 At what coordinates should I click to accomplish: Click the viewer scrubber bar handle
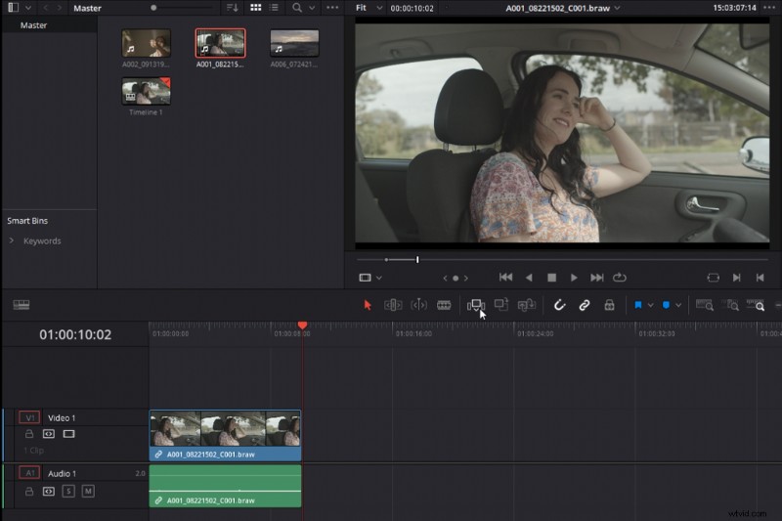[417, 260]
